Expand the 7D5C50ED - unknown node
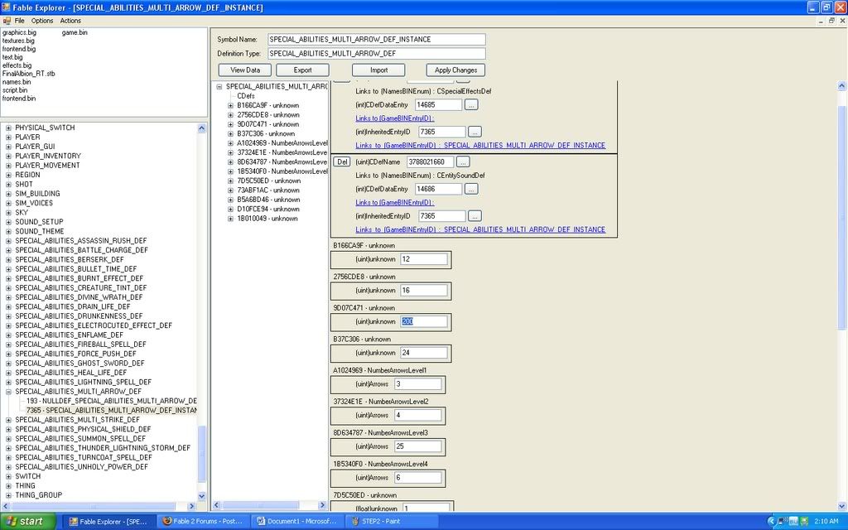Screen dimensions: 848x530 (x=230, y=181)
